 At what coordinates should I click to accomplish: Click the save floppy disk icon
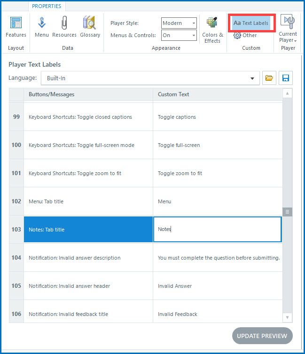[x=286, y=78]
